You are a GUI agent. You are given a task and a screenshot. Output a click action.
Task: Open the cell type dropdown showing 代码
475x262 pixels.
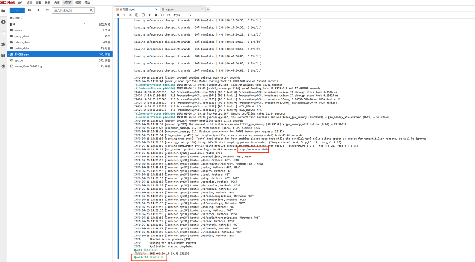[183, 15]
